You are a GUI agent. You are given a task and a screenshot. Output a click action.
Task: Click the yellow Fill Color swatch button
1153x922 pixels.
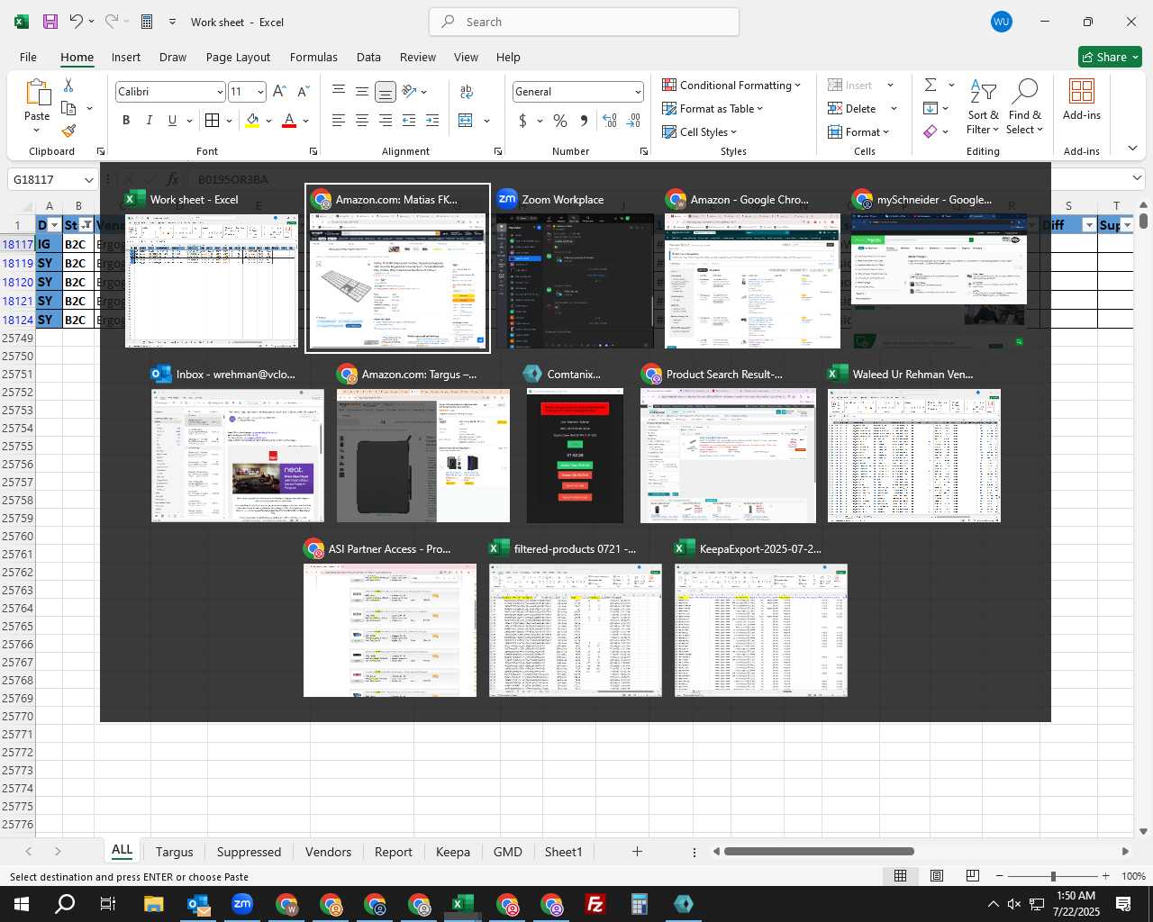[x=252, y=121]
